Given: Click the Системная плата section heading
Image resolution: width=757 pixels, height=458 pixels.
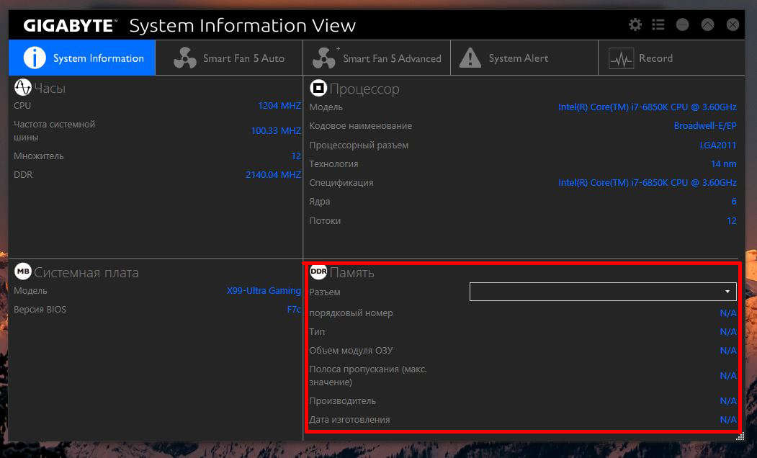Looking at the screenshot, I should (x=86, y=273).
